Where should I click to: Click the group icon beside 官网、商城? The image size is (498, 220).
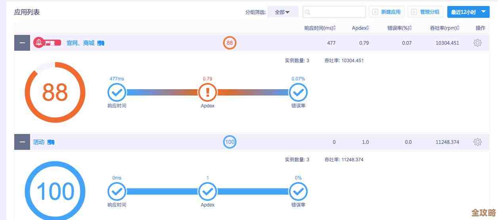click(x=101, y=43)
